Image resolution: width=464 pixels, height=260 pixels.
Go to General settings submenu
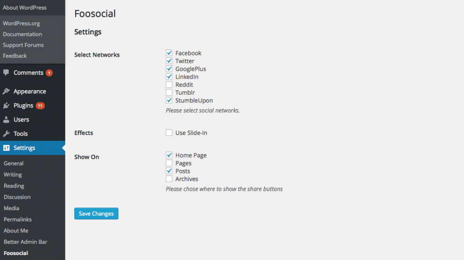14,163
